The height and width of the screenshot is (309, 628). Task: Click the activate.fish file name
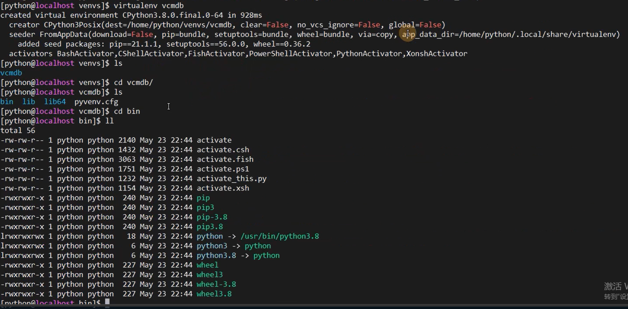coord(225,159)
